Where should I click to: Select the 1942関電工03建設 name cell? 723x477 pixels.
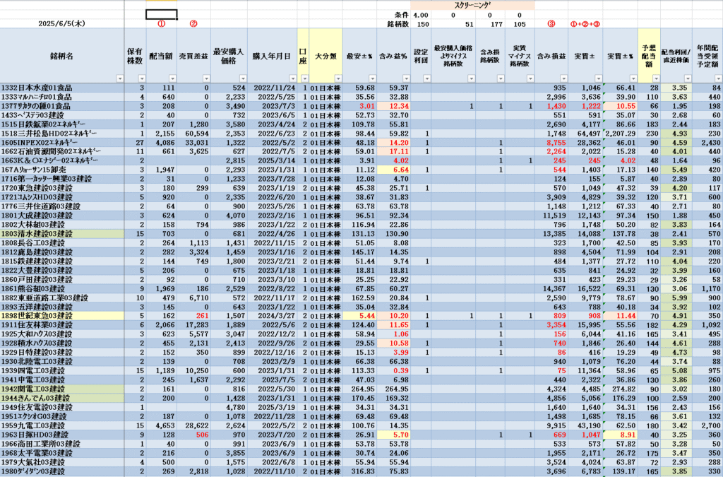pos(62,389)
